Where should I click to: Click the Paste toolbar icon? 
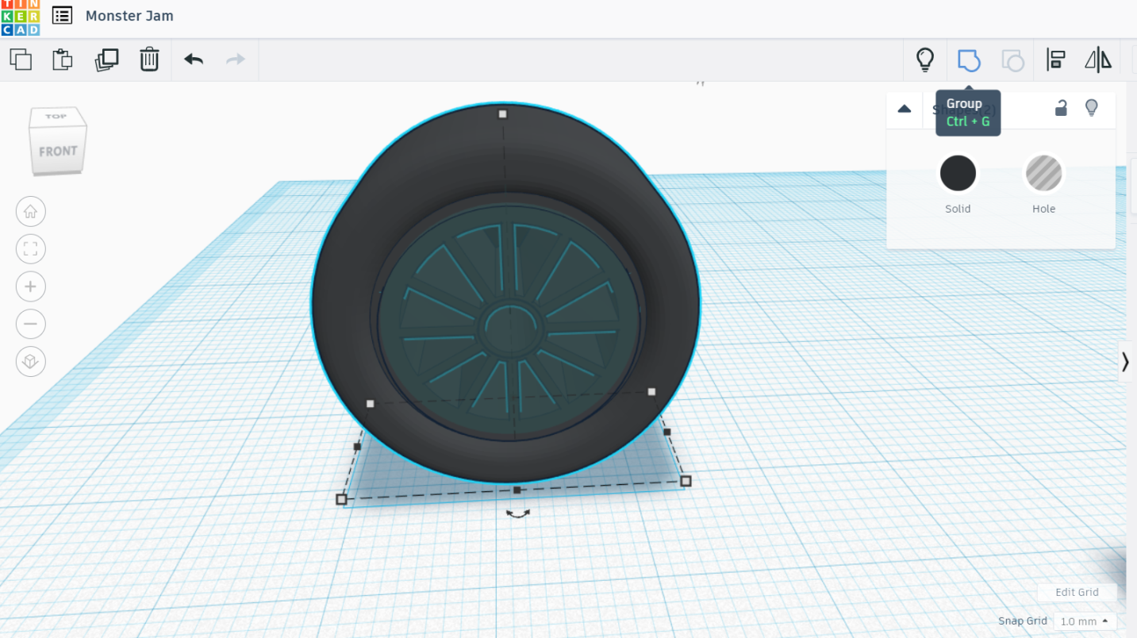point(63,60)
